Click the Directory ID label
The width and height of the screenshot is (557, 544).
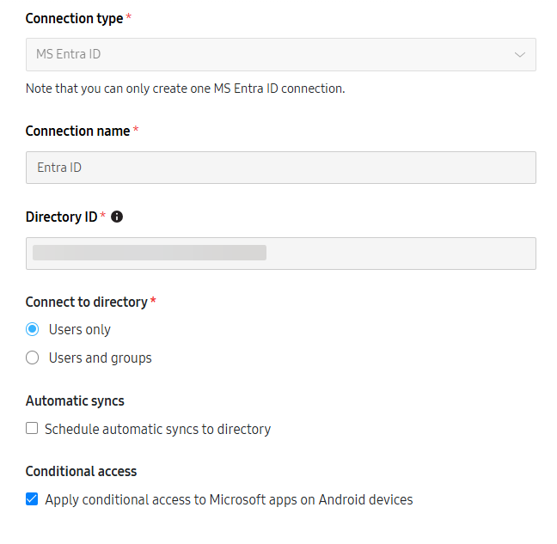click(61, 217)
